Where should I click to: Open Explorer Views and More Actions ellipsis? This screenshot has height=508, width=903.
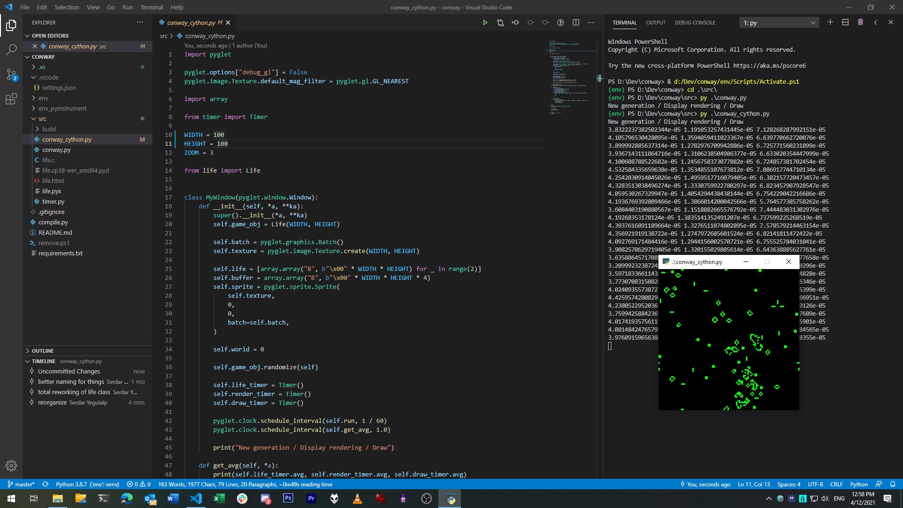pos(140,22)
